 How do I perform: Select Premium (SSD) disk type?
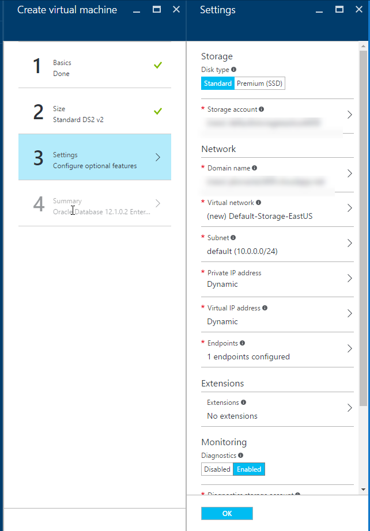[260, 83]
